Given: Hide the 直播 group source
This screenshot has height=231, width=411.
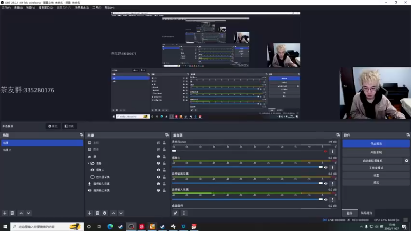Looking at the screenshot, I should (x=158, y=163).
